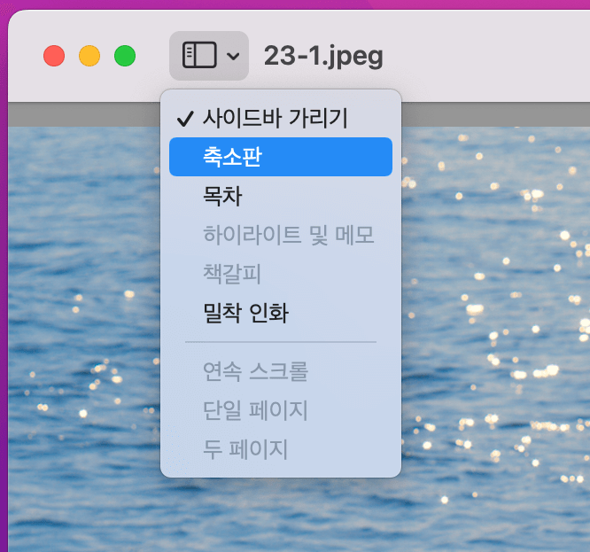Click the 23-1.jpeg window title

coord(323,57)
